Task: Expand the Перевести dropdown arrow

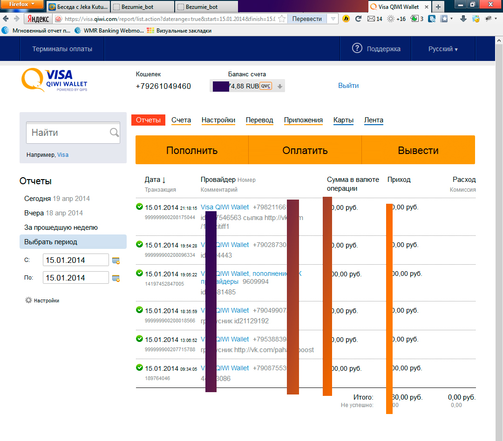Action: click(333, 19)
